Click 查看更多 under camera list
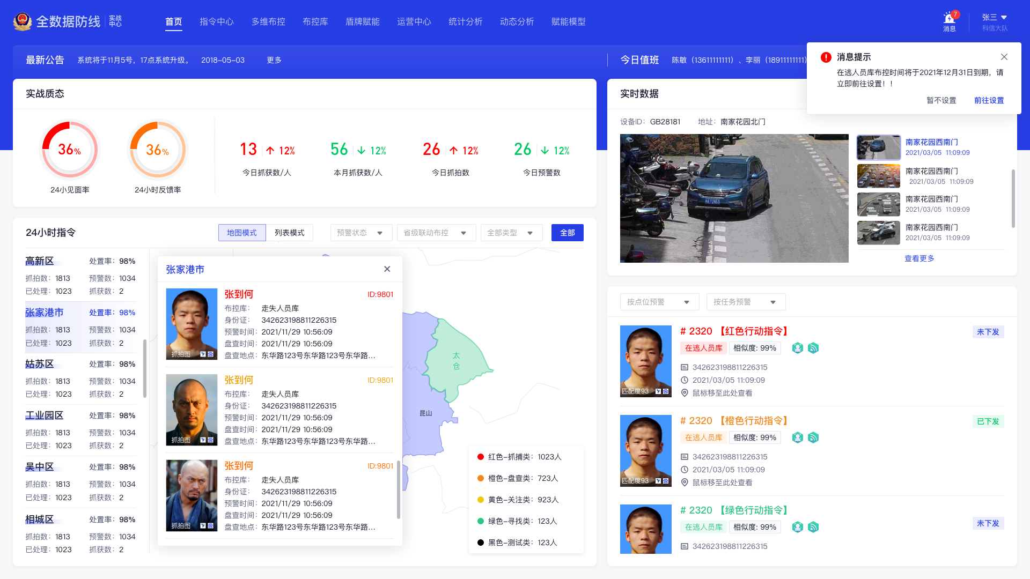The image size is (1030, 579). (x=919, y=258)
